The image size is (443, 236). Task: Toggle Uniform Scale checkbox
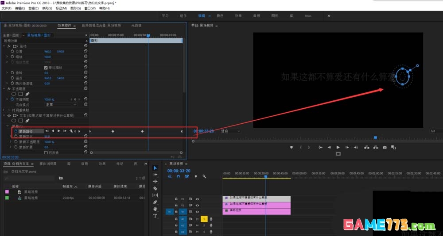(46, 67)
